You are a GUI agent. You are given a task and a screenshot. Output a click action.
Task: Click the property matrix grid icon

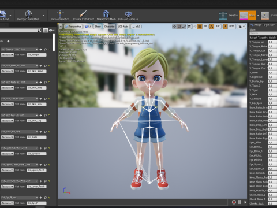click(45, 30)
